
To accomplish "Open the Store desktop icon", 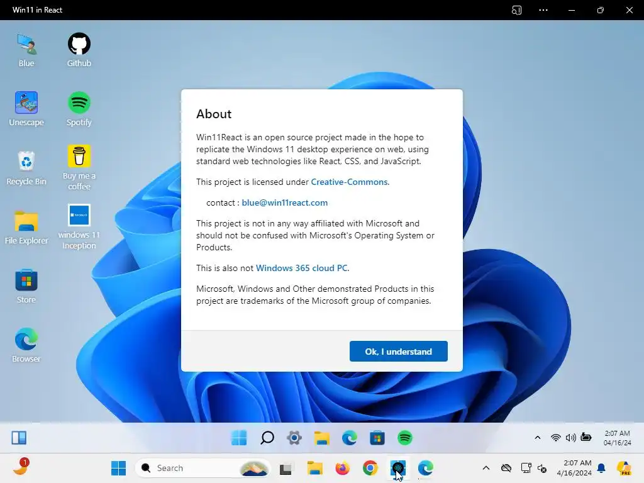I will pyautogui.click(x=26, y=286).
